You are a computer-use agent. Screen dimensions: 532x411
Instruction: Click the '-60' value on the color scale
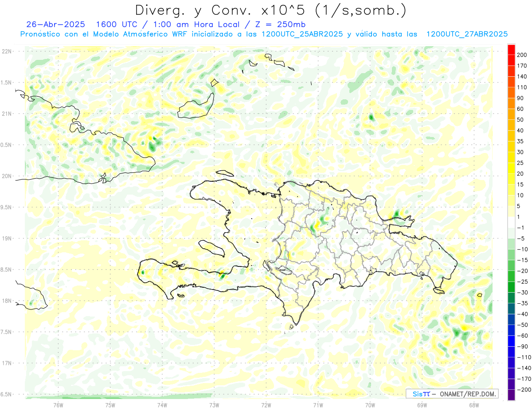[x=522, y=336]
